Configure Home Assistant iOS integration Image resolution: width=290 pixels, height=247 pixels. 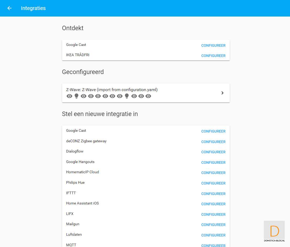tap(213, 204)
